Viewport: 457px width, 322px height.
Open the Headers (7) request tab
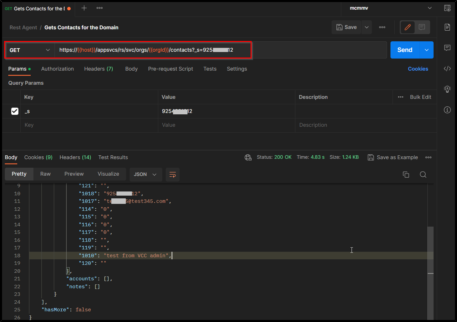click(99, 69)
